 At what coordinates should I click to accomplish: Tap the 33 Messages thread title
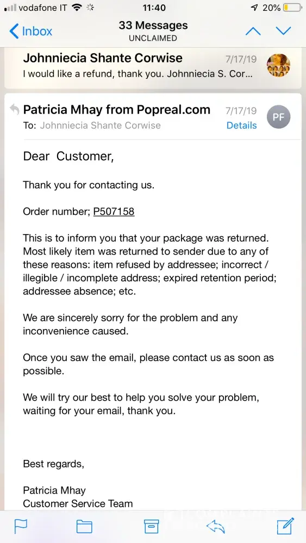pyautogui.click(x=153, y=26)
